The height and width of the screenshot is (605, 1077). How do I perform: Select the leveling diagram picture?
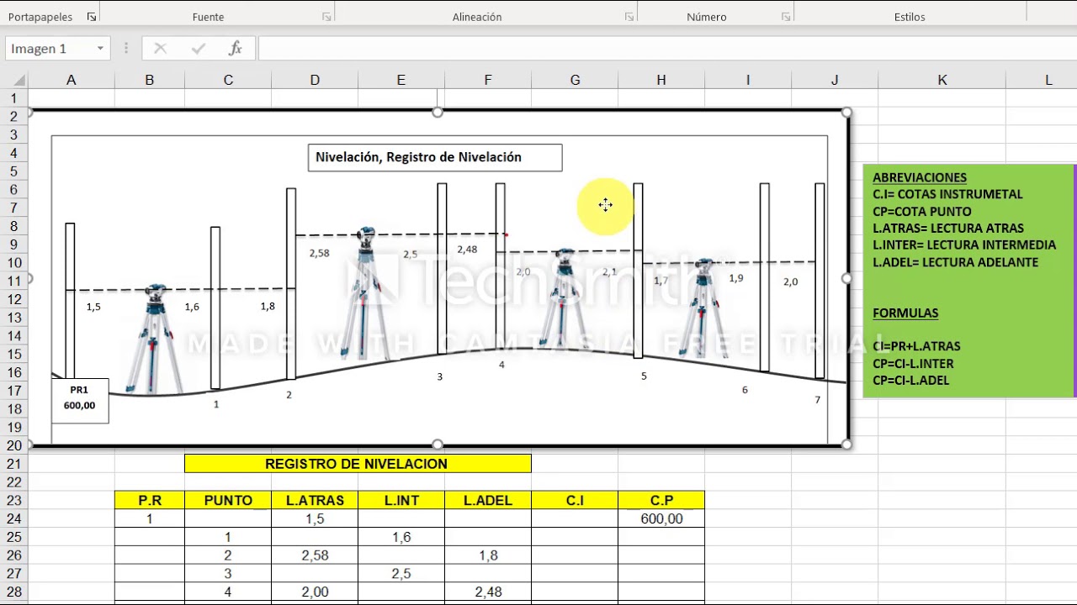438,278
